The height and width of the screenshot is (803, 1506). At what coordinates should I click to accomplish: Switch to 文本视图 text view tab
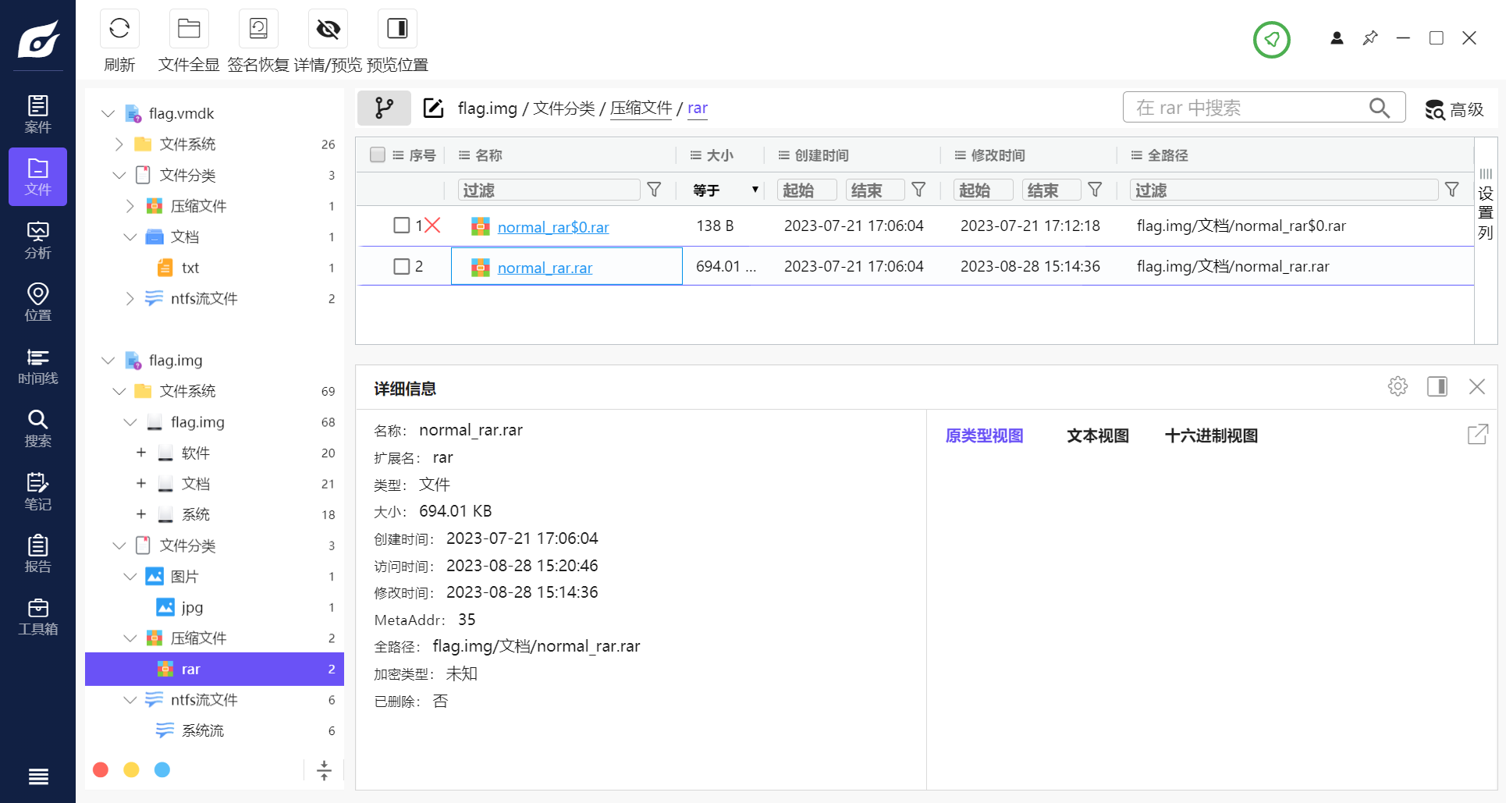coord(1097,435)
